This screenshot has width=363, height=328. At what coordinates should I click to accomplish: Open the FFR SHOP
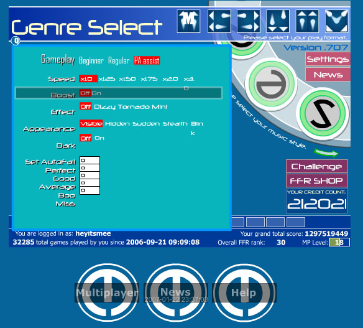click(317, 181)
